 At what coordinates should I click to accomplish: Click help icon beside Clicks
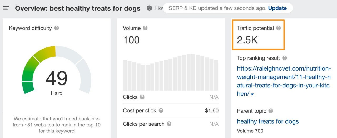(142, 97)
